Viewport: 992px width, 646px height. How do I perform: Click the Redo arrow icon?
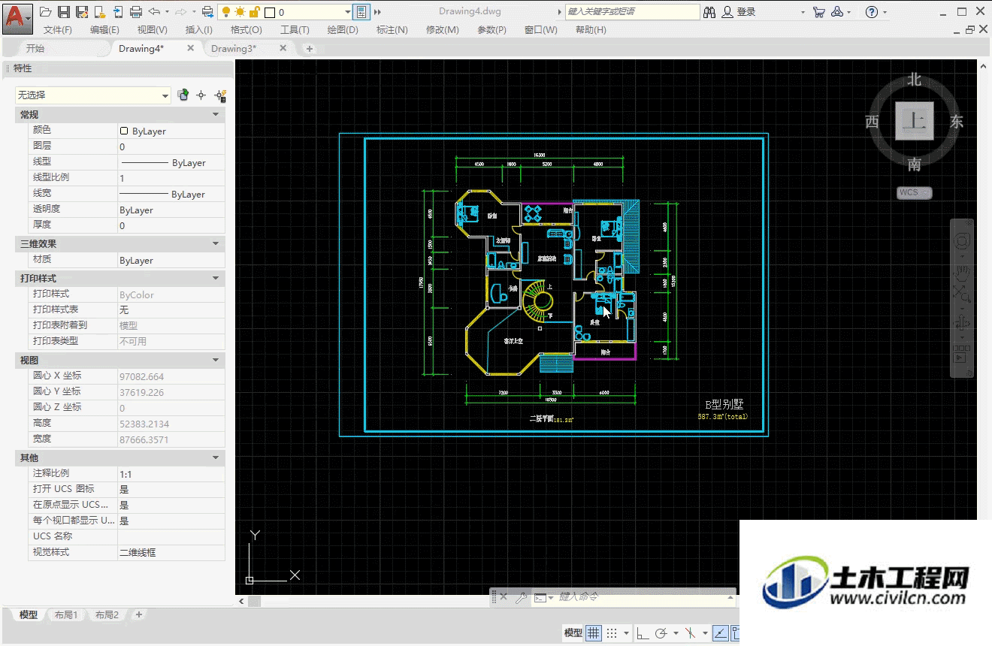pos(180,12)
